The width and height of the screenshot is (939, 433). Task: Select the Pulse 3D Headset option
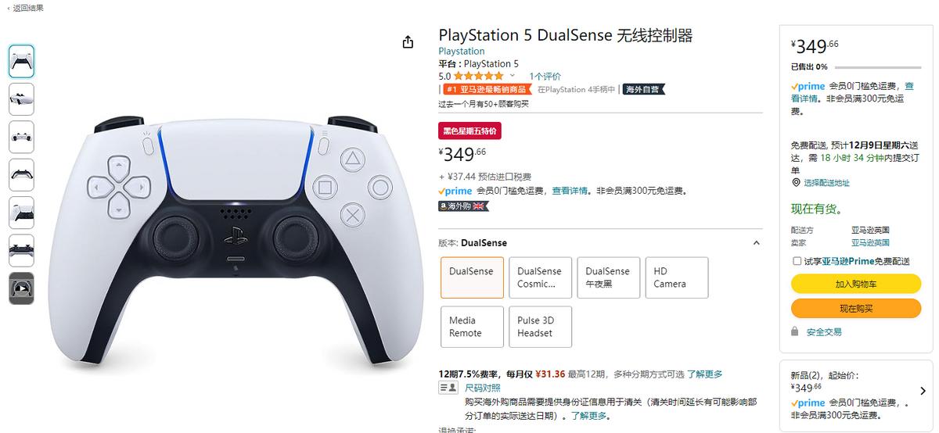541,327
